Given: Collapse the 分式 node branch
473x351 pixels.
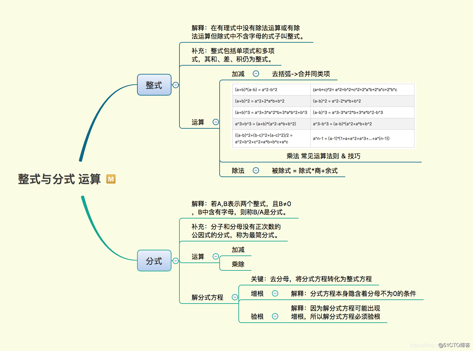Looking at the screenshot, I should [x=176, y=261].
